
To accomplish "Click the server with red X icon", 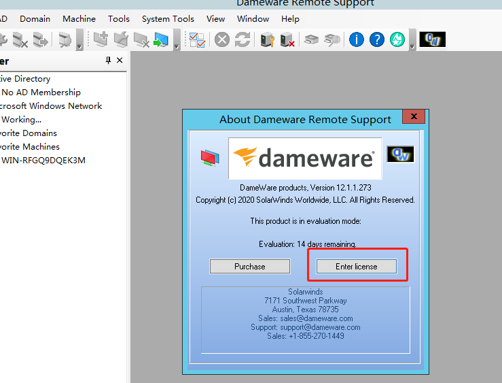I will tap(287, 40).
